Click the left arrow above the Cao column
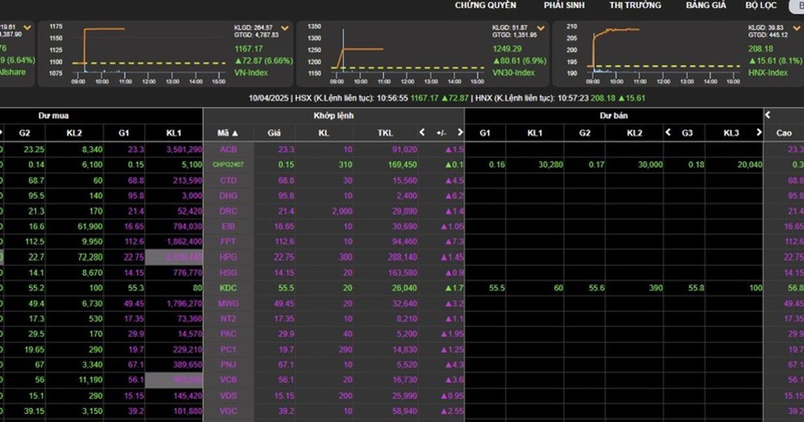The width and height of the screenshot is (804, 422). coord(768,115)
